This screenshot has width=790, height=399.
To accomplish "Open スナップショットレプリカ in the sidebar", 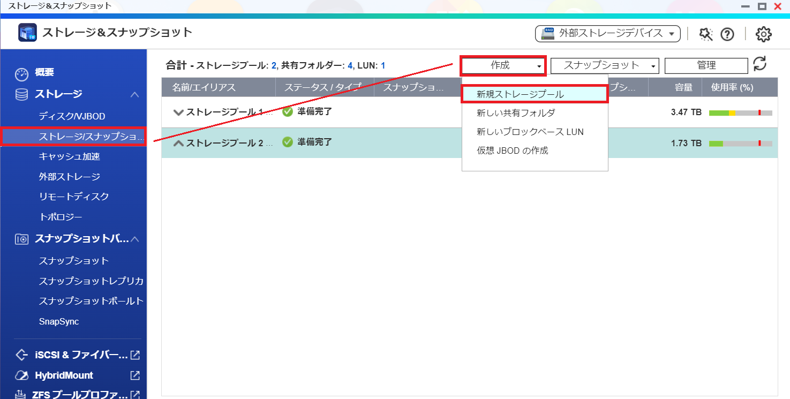I will coord(91,281).
